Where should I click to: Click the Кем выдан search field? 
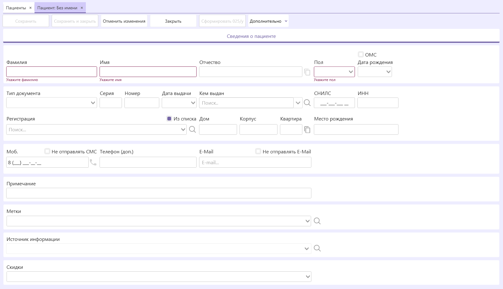click(x=246, y=103)
